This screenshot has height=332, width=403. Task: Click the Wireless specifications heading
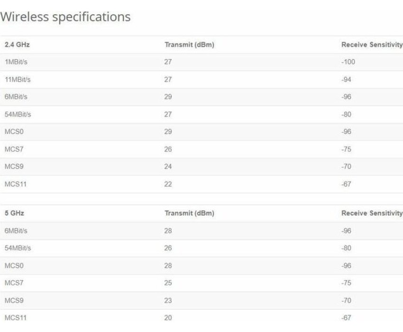click(65, 17)
